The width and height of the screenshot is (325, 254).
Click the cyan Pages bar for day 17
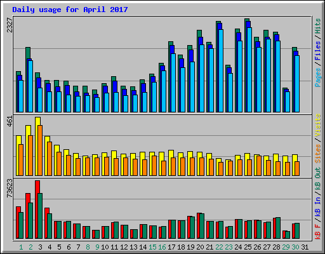[173, 83]
